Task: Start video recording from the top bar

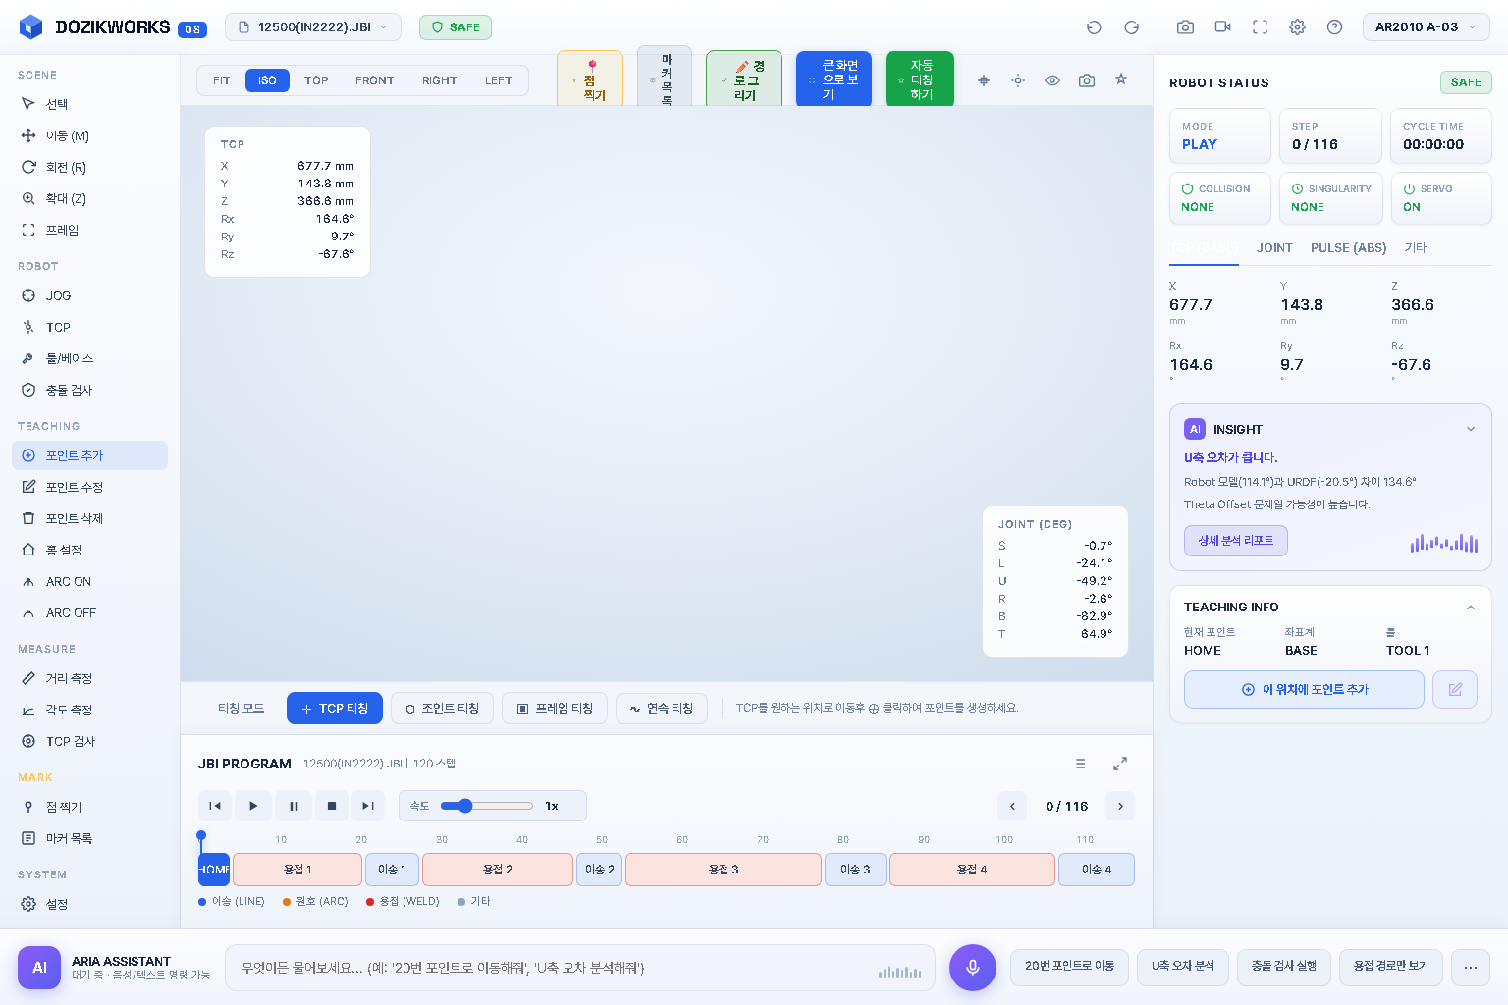Action: click(x=1222, y=27)
